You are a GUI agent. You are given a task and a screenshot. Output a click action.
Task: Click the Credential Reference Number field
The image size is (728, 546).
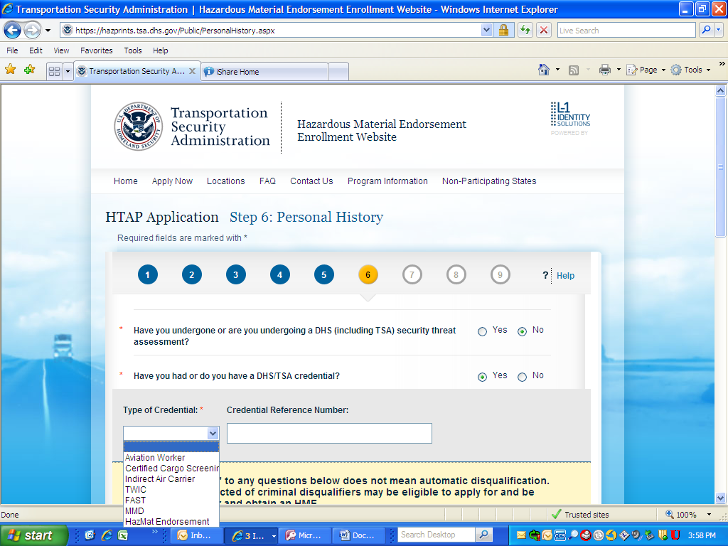329,433
